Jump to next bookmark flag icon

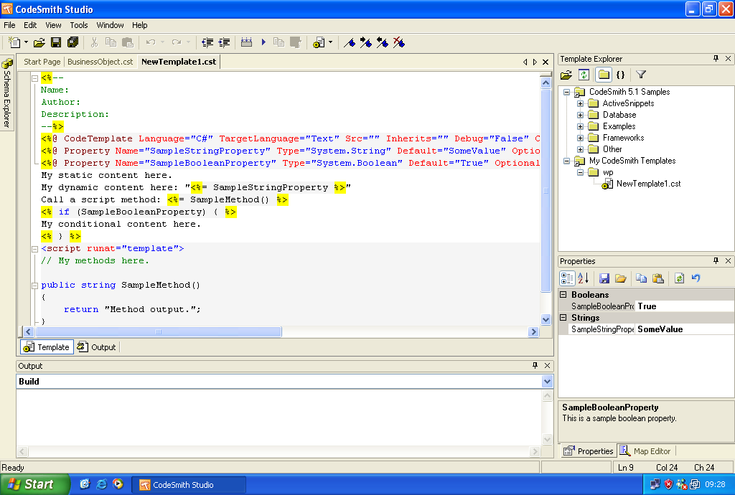[366, 42]
